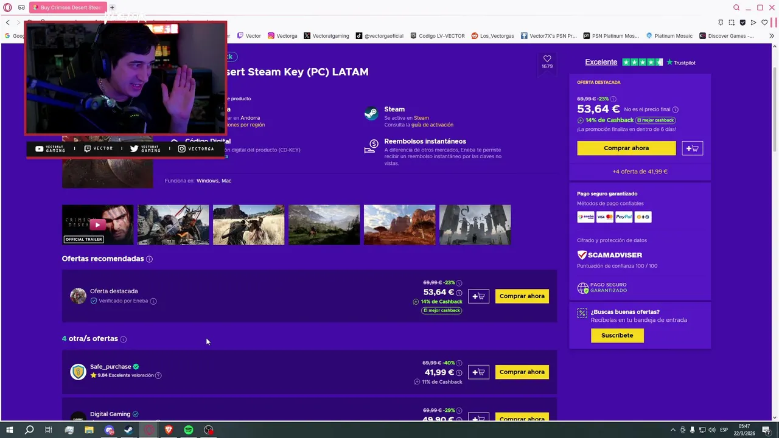779x438 pixels.
Task: Open File Explorer from the taskbar
Action: coord(89,430)
